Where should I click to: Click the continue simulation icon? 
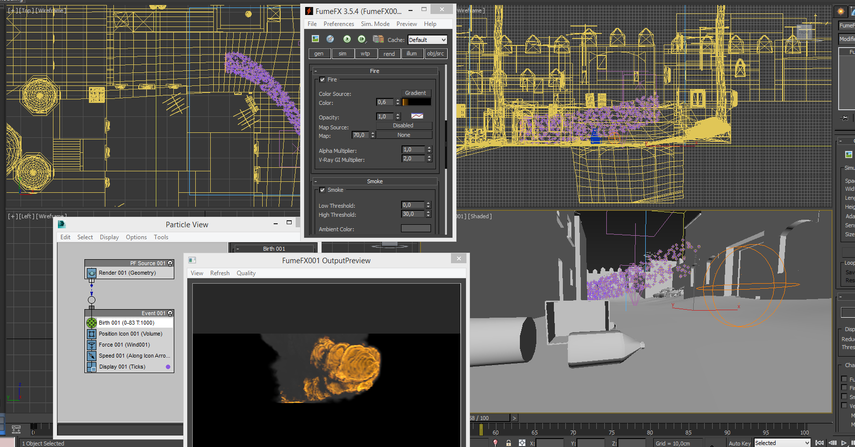(x=362, y=39)
